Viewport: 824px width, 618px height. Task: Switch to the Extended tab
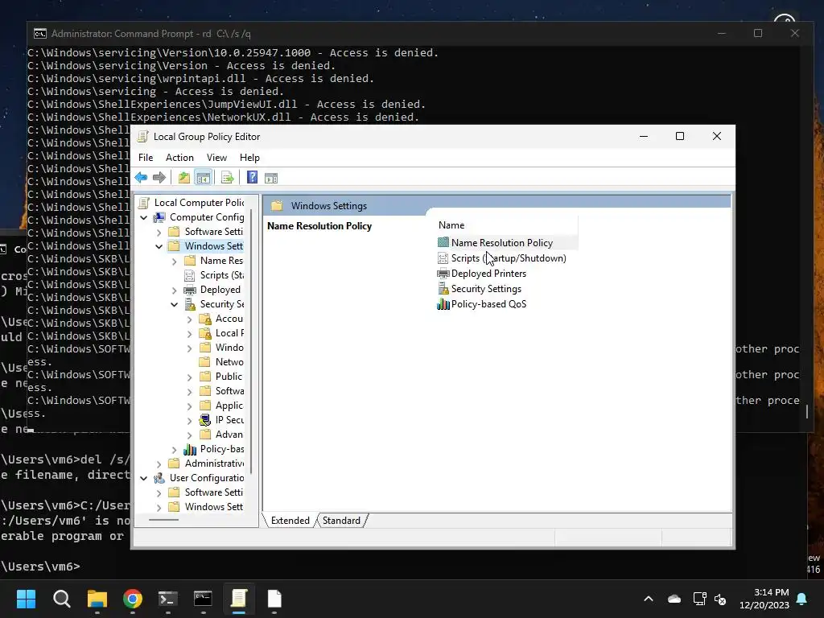(290, 521)
